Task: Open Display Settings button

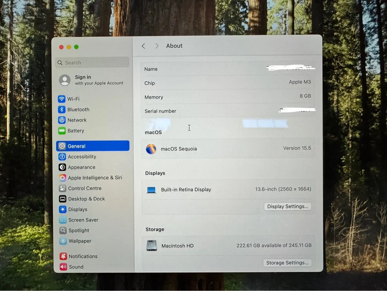Action: [288, 206]
